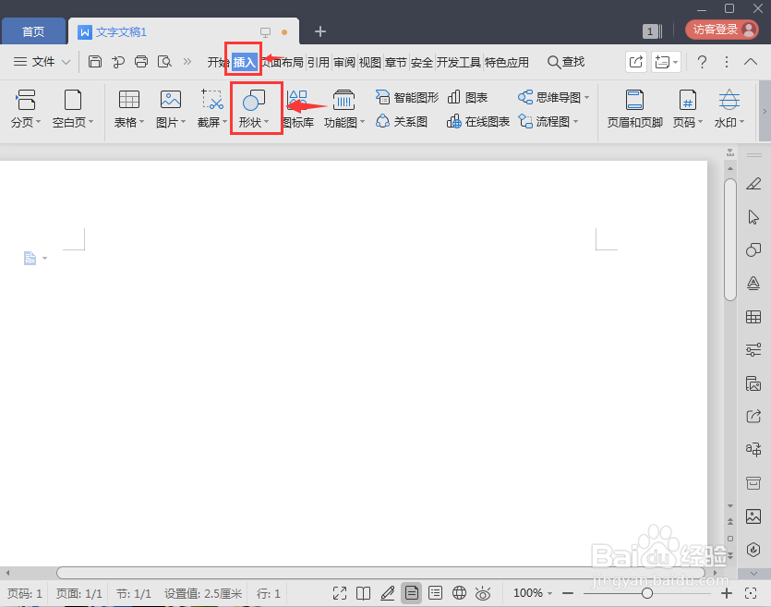Click the 设置值: 2.5厘米 status entry
Image resolution: width=771 pixels, height=607 pixels.
tap(203, 594)
